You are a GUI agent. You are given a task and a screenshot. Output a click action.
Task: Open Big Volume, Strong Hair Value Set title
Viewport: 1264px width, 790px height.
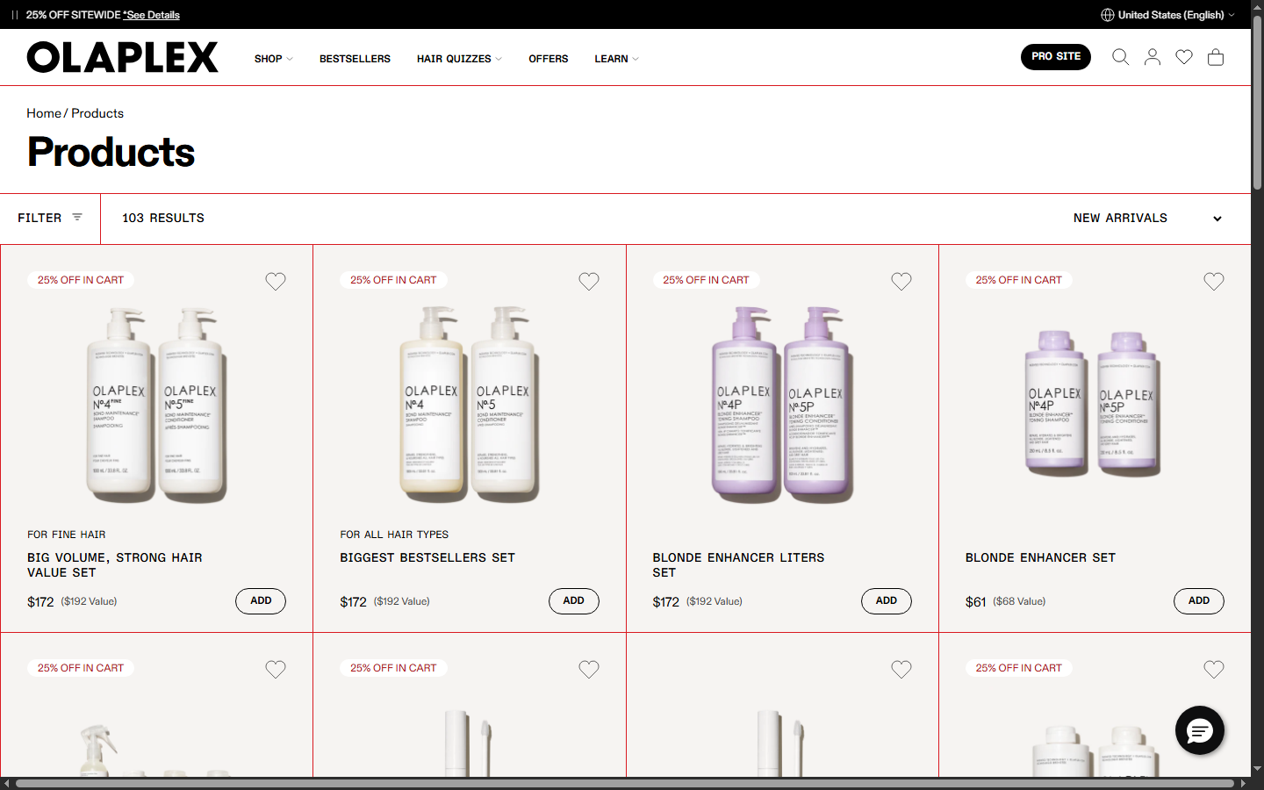tap(115, 565)
